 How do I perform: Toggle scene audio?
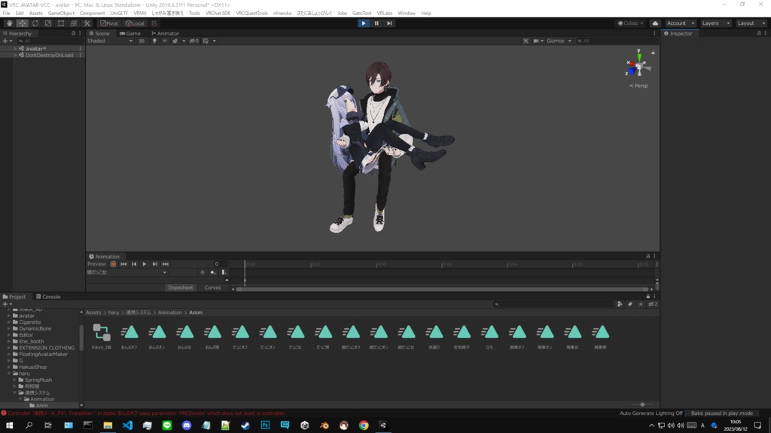pos(165,41)
